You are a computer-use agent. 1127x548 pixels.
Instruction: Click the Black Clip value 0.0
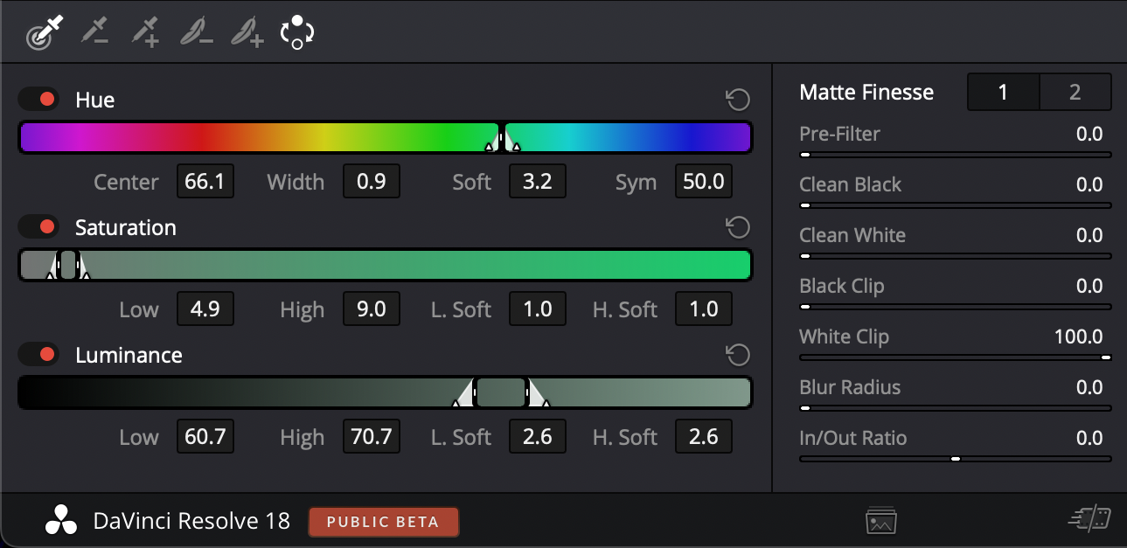pyautogui.click(x=1089, y=286)
